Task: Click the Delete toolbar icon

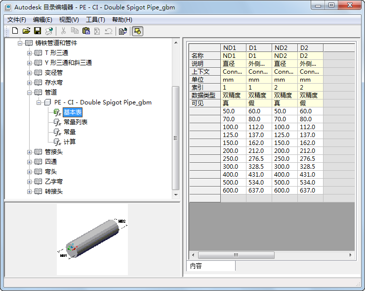Action: pos(97,31)
